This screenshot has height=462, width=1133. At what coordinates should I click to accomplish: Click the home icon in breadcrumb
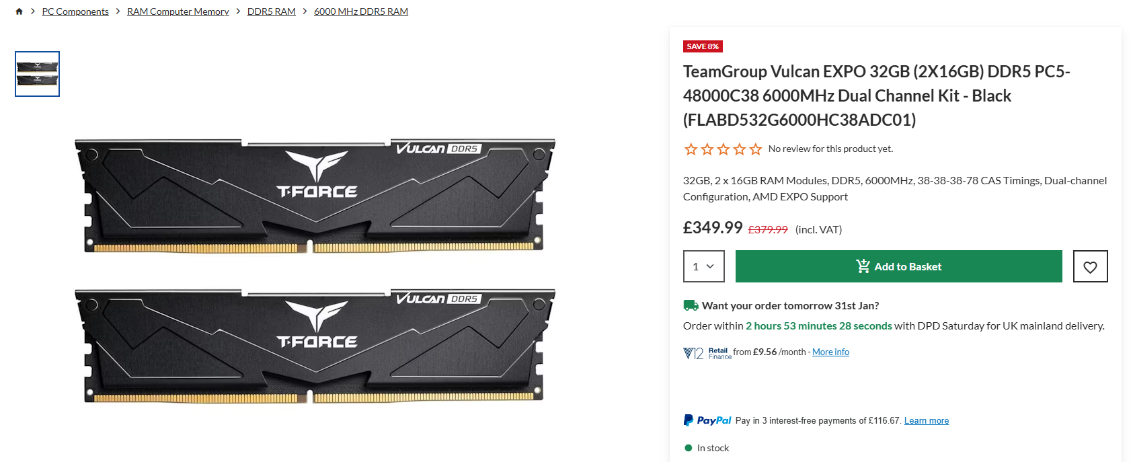[x=19, y=11]
